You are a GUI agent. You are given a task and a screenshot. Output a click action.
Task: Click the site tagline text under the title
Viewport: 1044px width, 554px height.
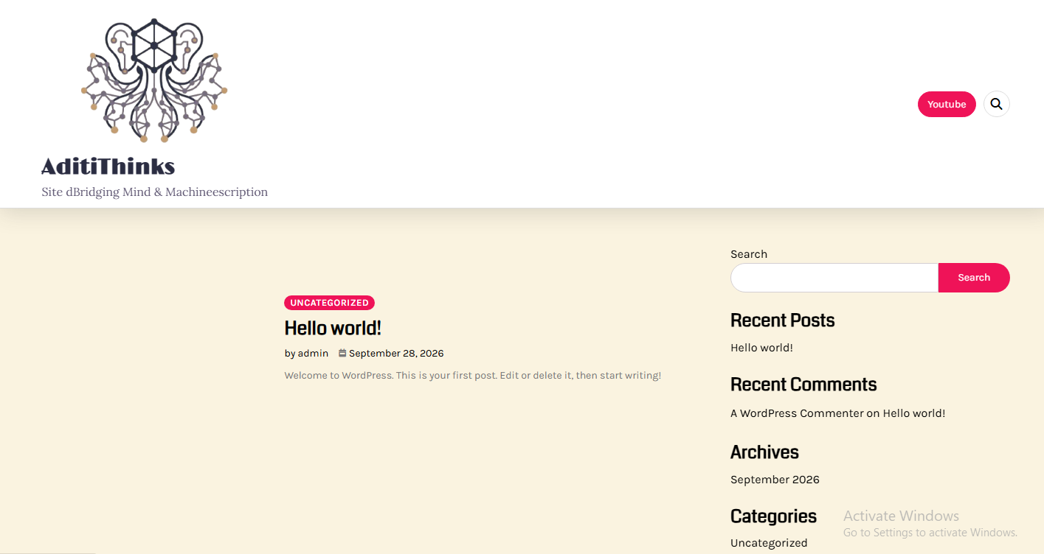click(x=154, y=192)
